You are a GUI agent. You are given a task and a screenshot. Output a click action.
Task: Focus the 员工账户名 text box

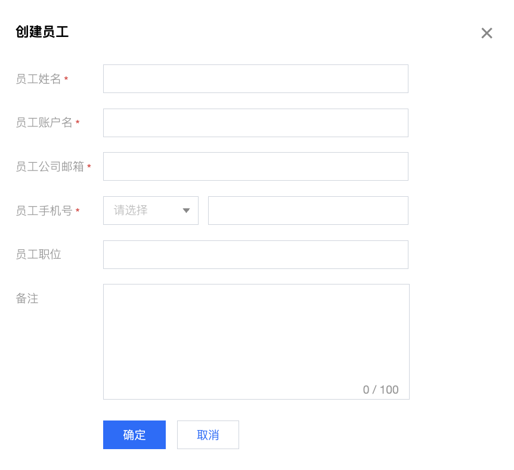[x=255, y=123]
